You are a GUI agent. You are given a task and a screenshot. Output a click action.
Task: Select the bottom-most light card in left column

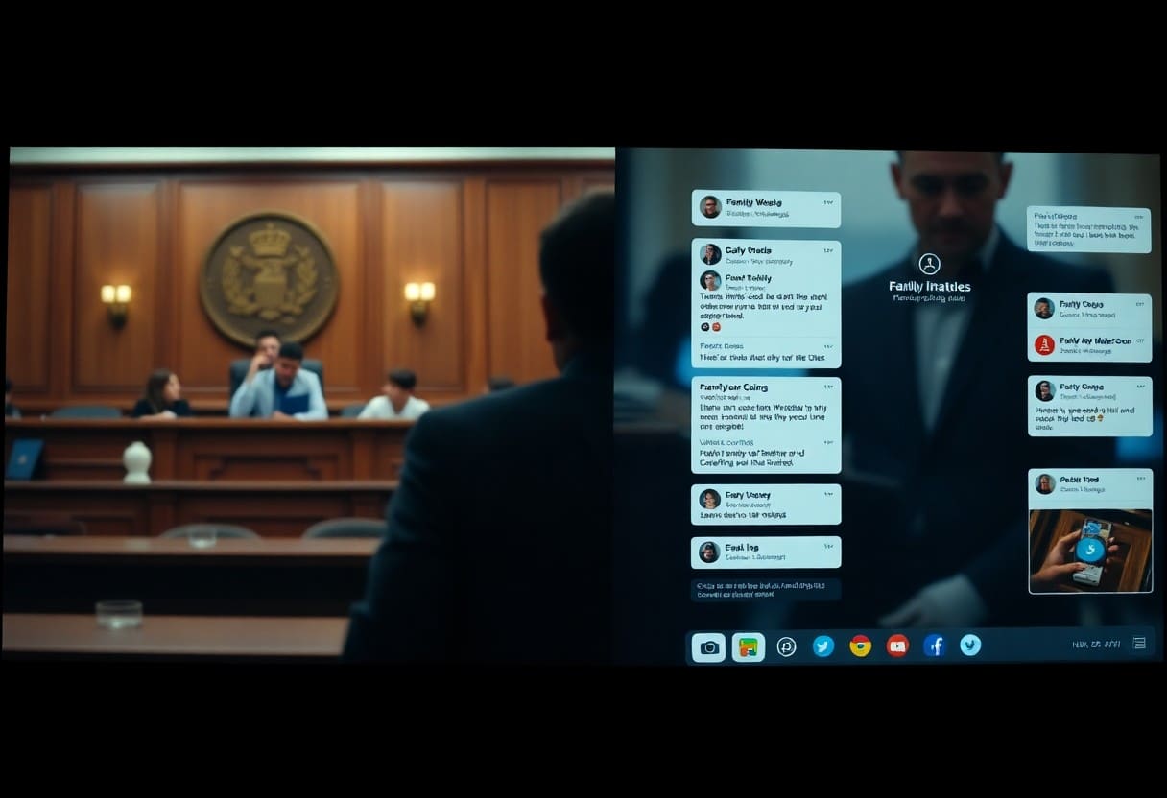point(765,552)
